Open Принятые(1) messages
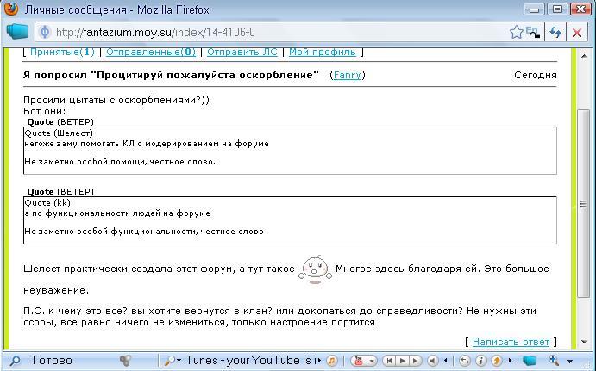The height and width of the screenshot is (371, 596). click(62, 52)
